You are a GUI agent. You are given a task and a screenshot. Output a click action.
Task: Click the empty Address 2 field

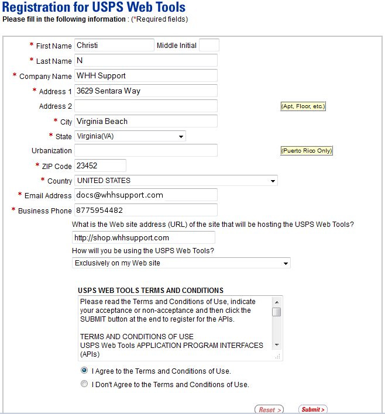(146, 106)
